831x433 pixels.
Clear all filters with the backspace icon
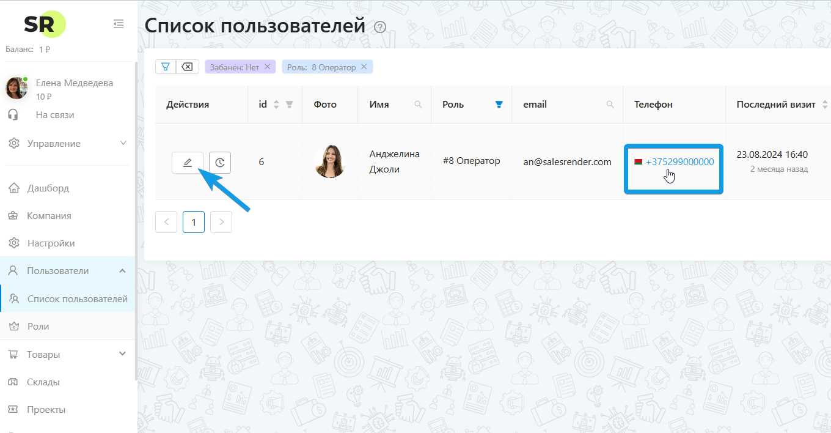click(x=187, y=67)
